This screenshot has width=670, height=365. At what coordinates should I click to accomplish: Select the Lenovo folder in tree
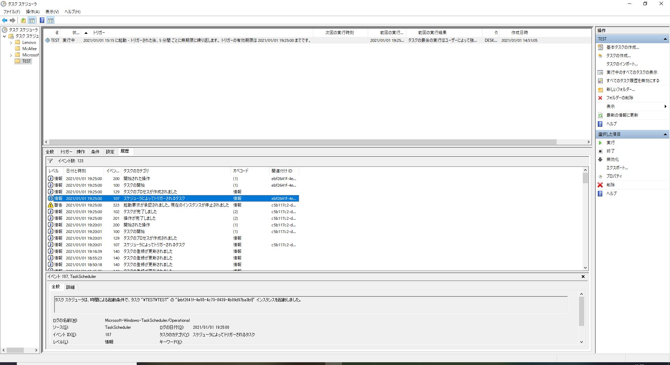[29, 42]
